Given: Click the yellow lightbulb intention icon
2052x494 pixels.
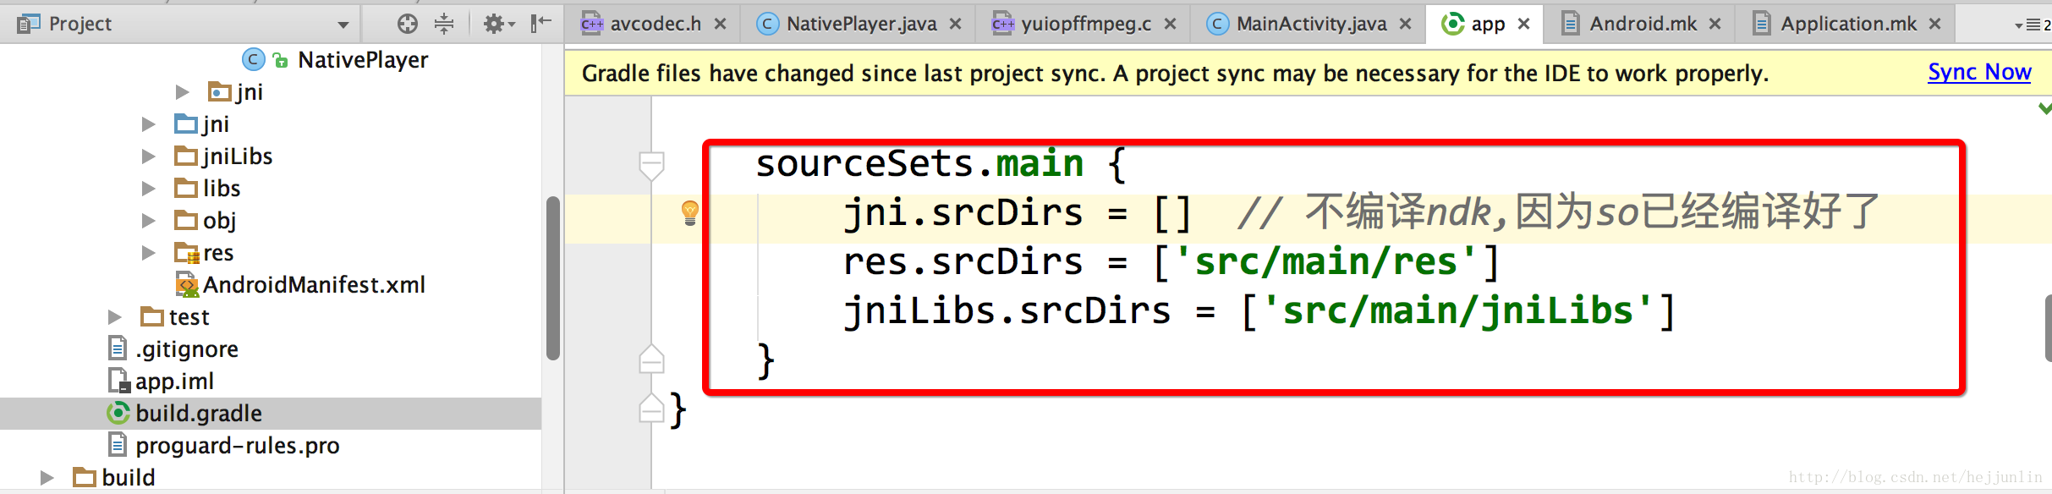Looking at the screenshot, I should click(x=690, y=212).
